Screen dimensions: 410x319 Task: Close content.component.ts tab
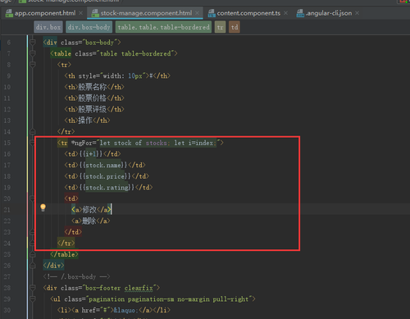285,13
